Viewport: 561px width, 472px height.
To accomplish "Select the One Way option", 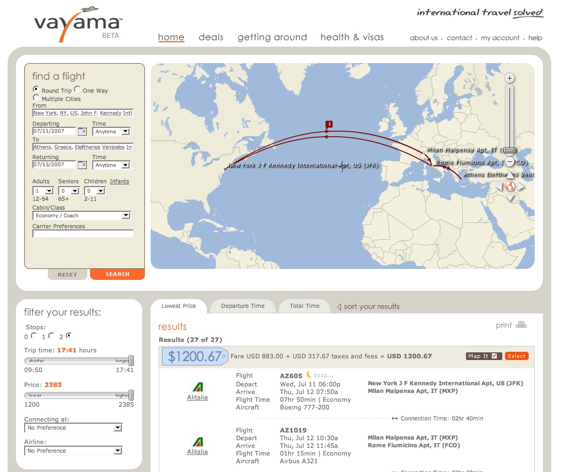I will [x=77, y=89].
